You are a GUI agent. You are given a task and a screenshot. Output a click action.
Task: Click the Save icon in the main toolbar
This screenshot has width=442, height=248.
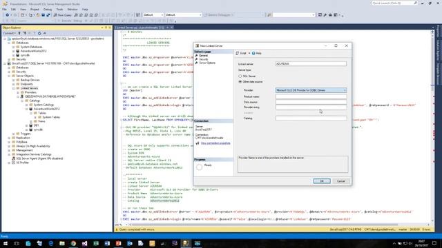point(43,15)
